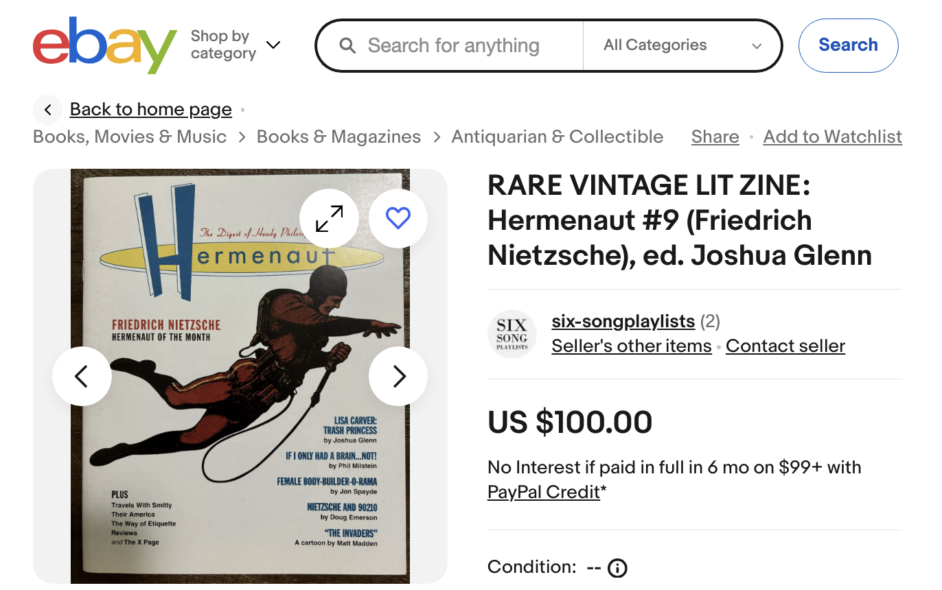Open six-songplaylists seller profile

point(623,321)
